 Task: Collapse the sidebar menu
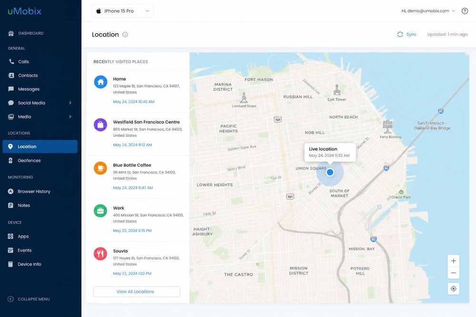pos(29,299)
